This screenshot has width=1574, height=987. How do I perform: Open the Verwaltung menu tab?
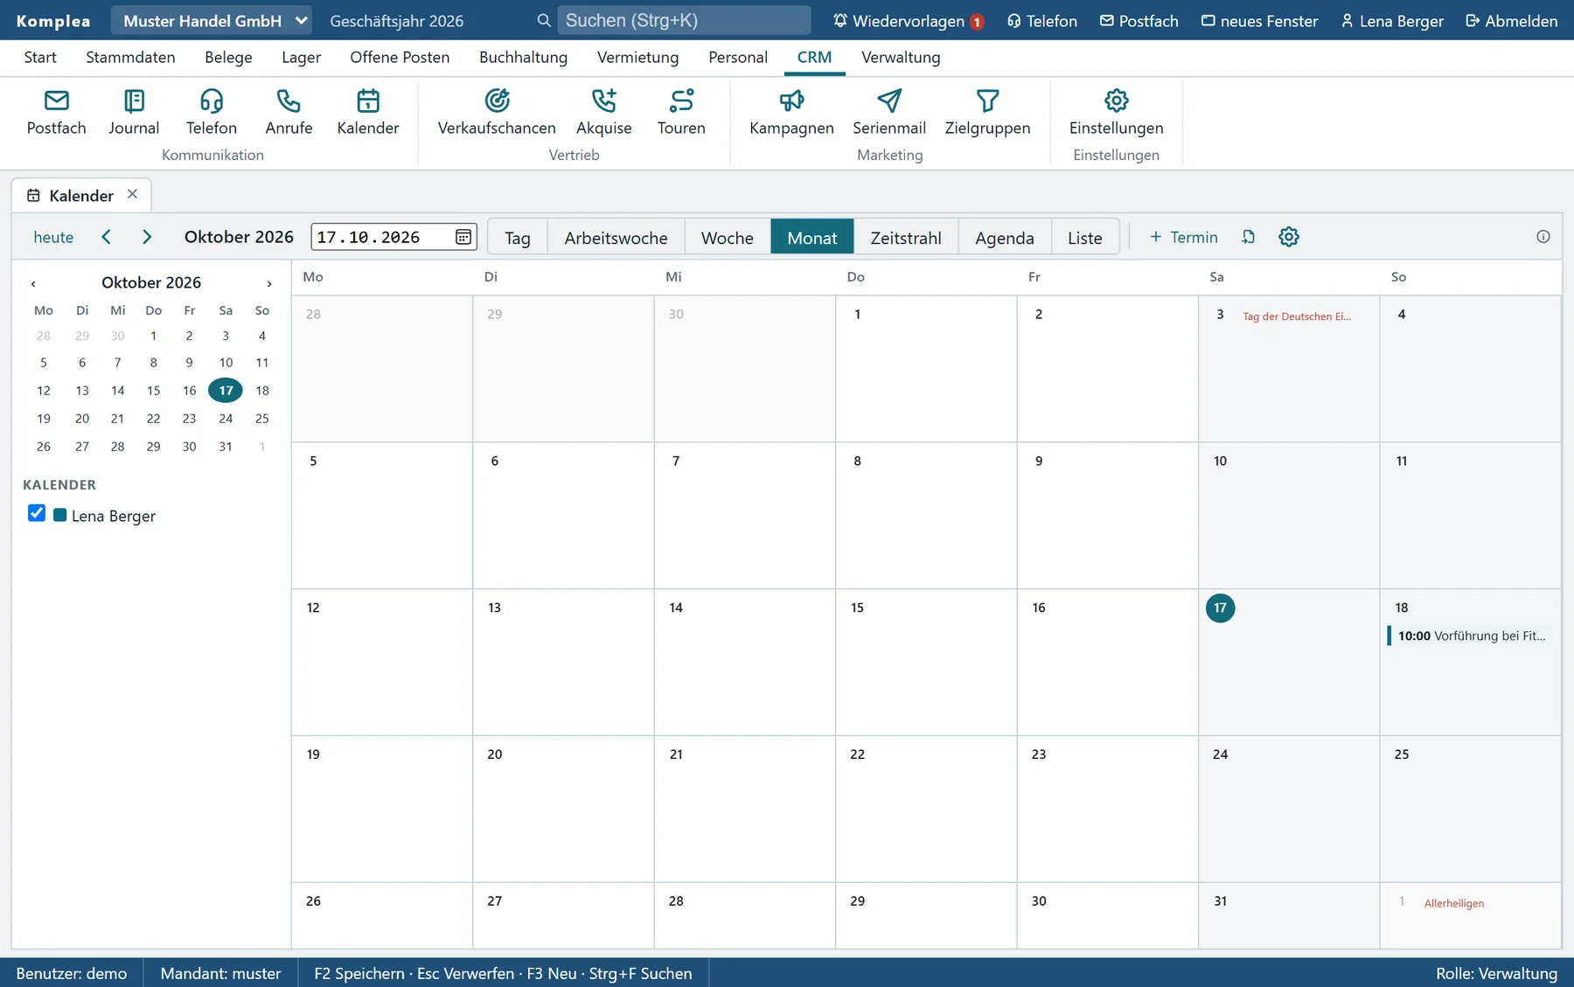pyautogui.click(x=901, y=57)
